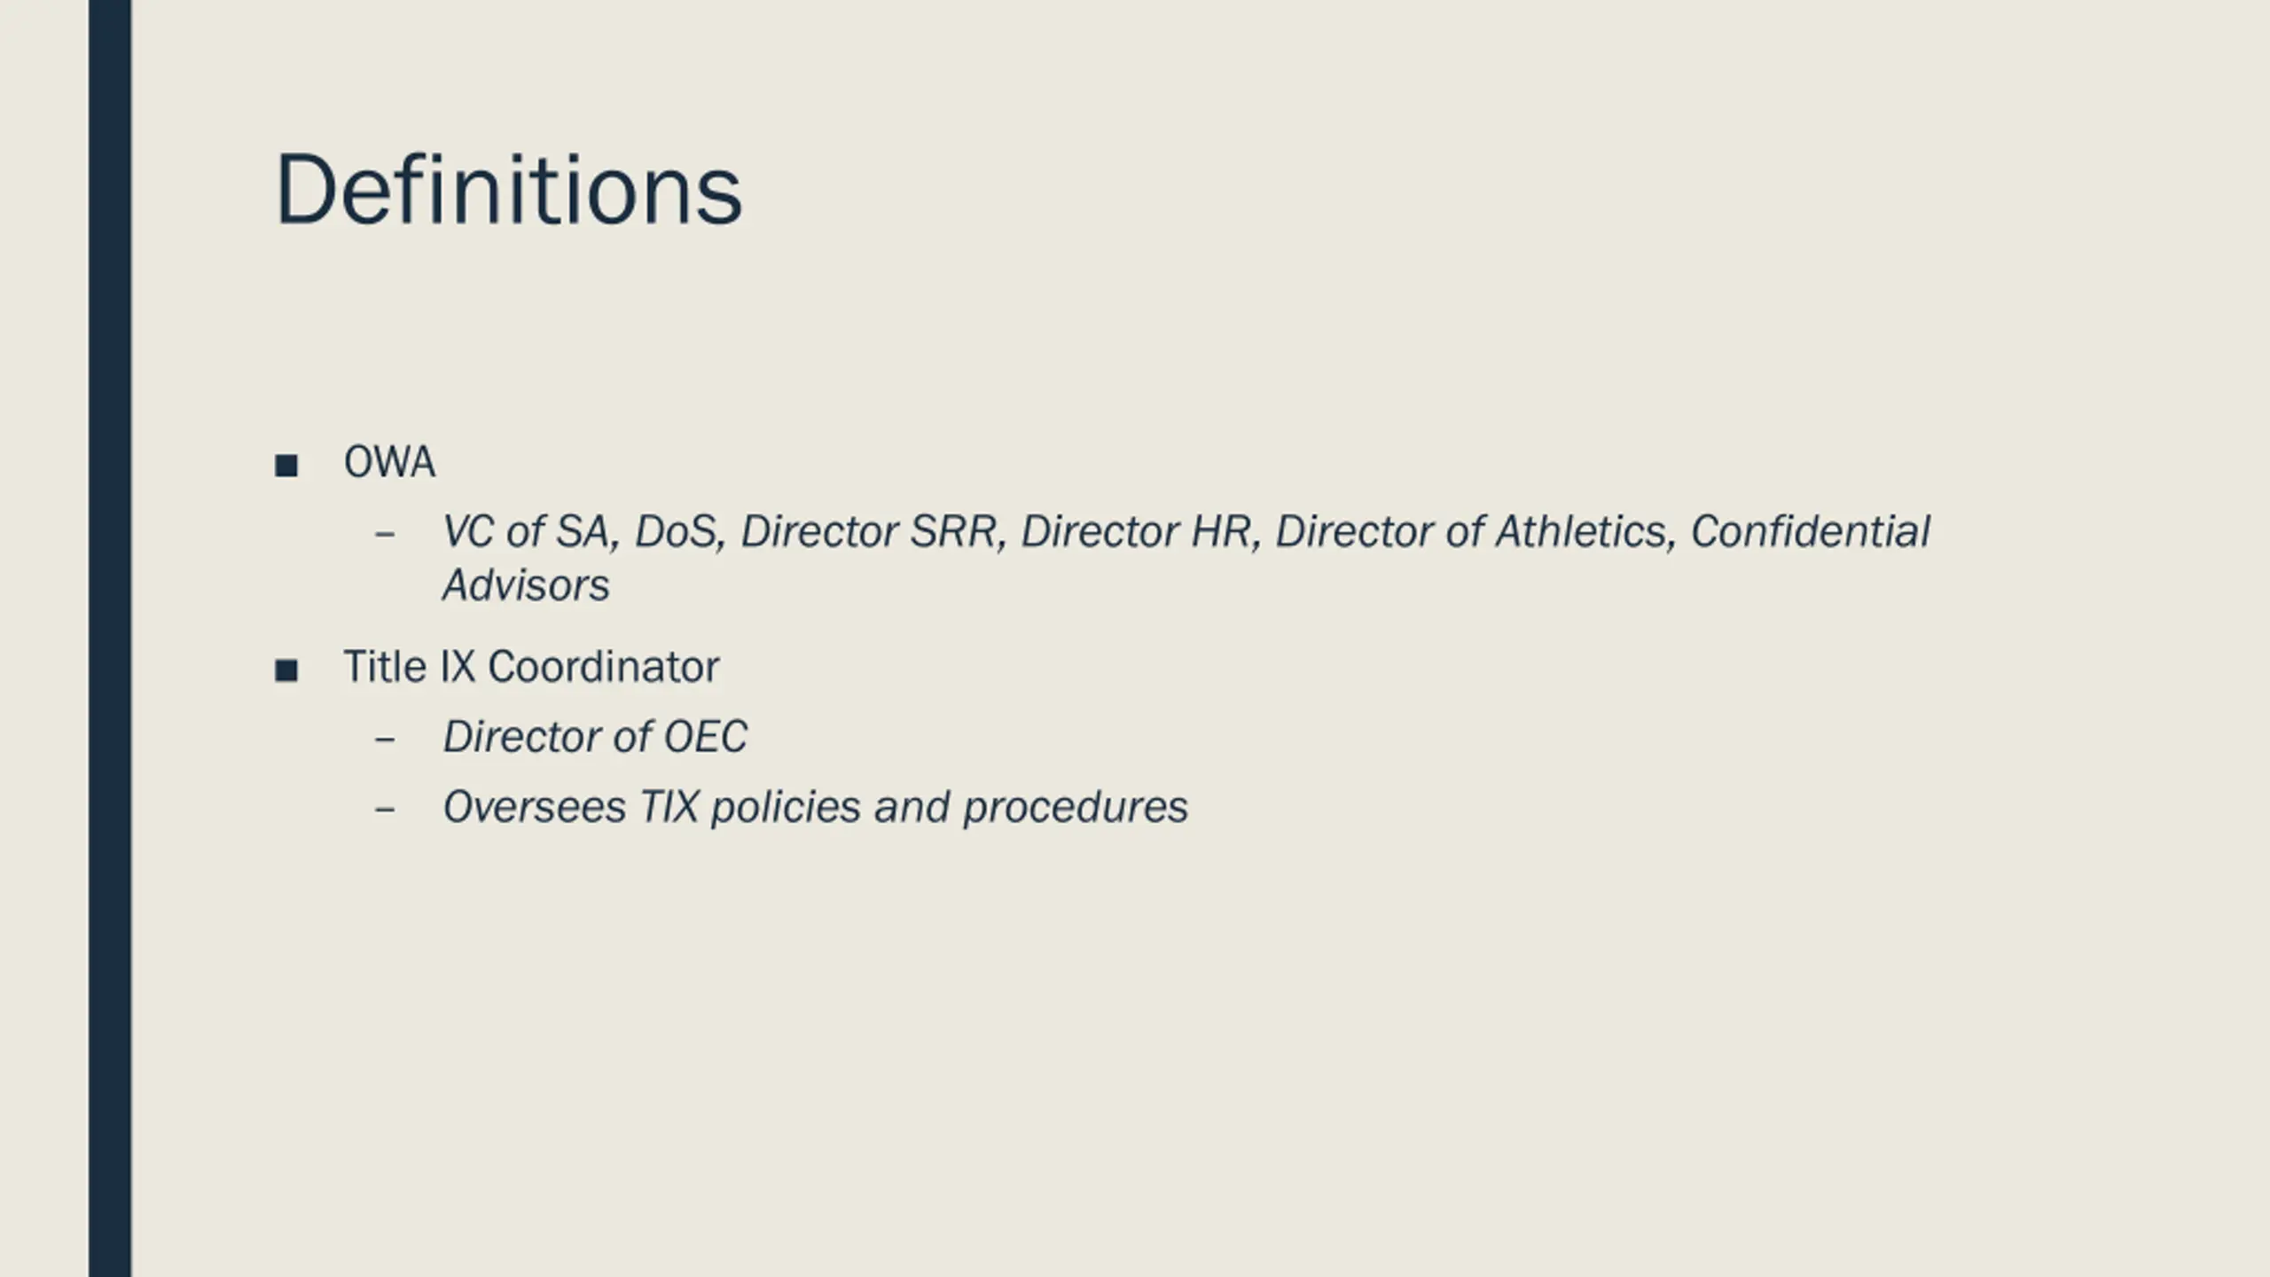
Task: Click the word "Advisors" on second line
Action: coord(526,585)
